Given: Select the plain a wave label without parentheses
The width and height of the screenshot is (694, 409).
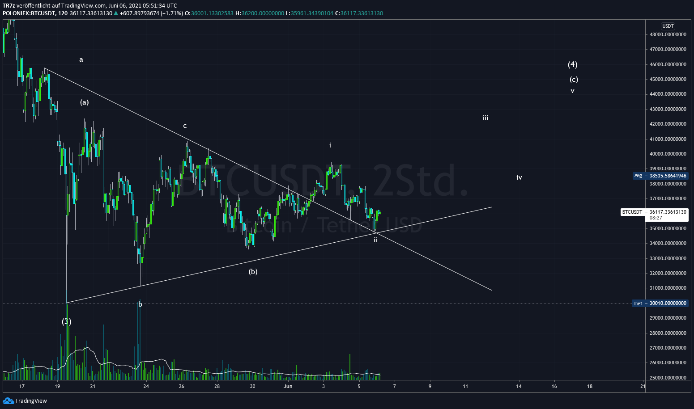Looking at the screenshot, I should click(x=81, y=59).
